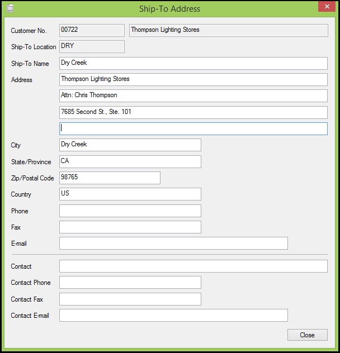Click the Attn: Chris Thompson address line

(193, 96)
